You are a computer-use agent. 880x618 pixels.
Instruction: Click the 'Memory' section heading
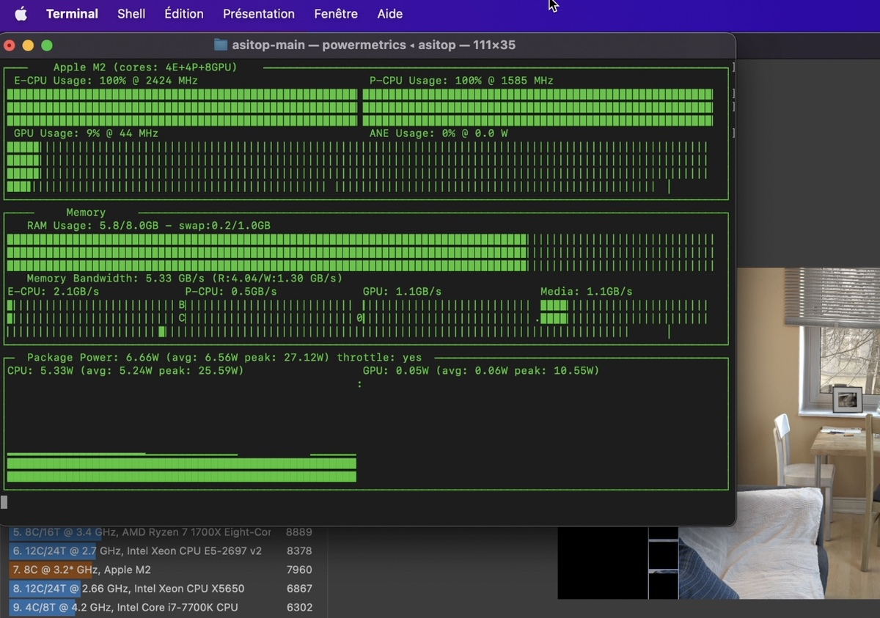[86, 213]
